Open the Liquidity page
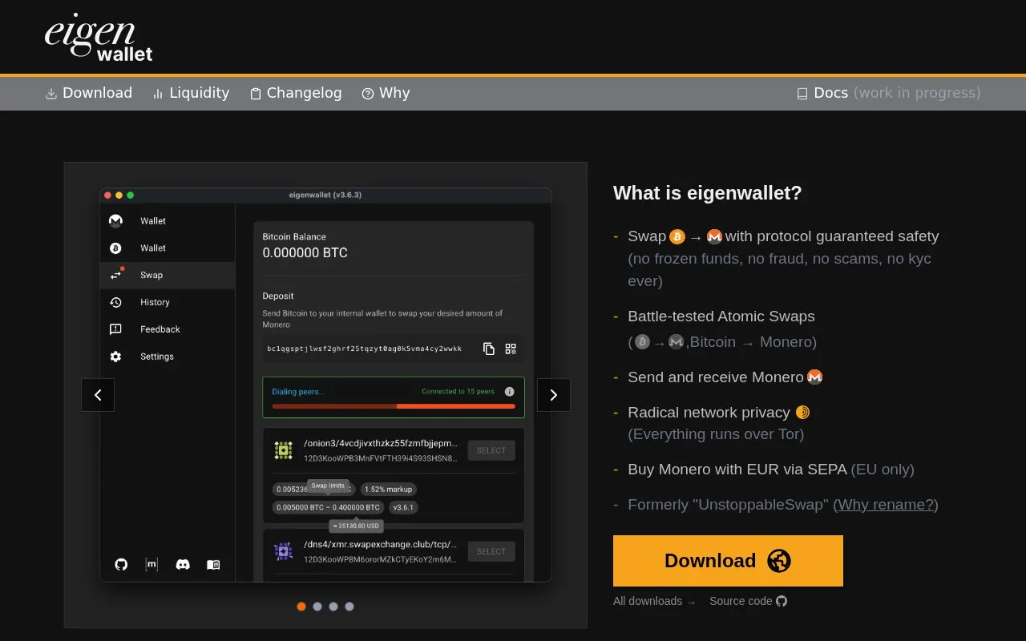Image resolution: width=1026 pixels, height=641 pixels. 191,93
